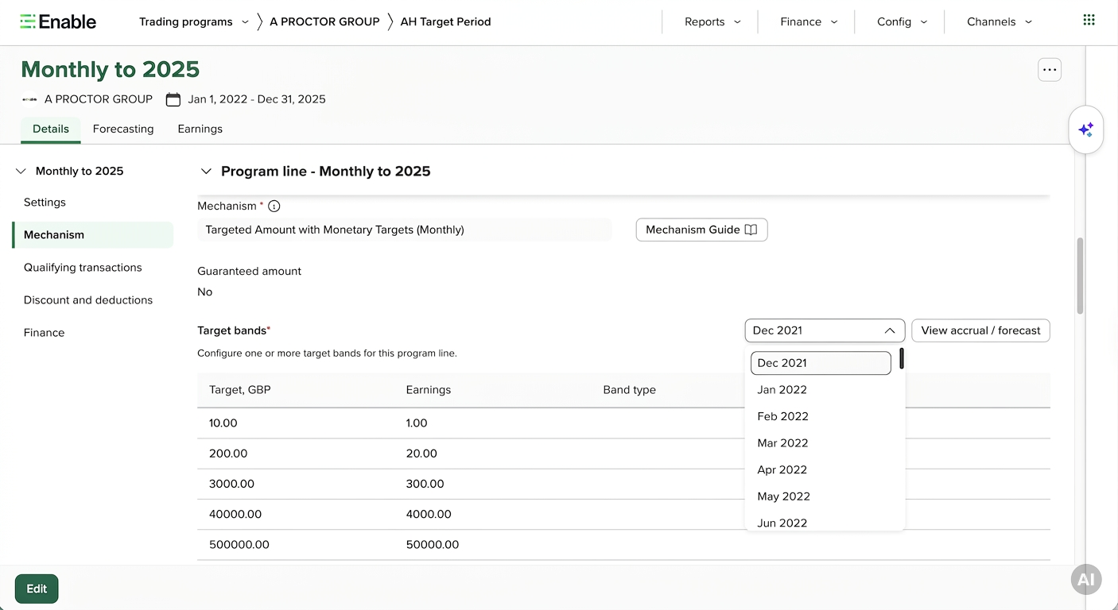Collapse the Monthly to 2025 sidebar tree
The image size is (1118, 610).
(x=21, y=172)
